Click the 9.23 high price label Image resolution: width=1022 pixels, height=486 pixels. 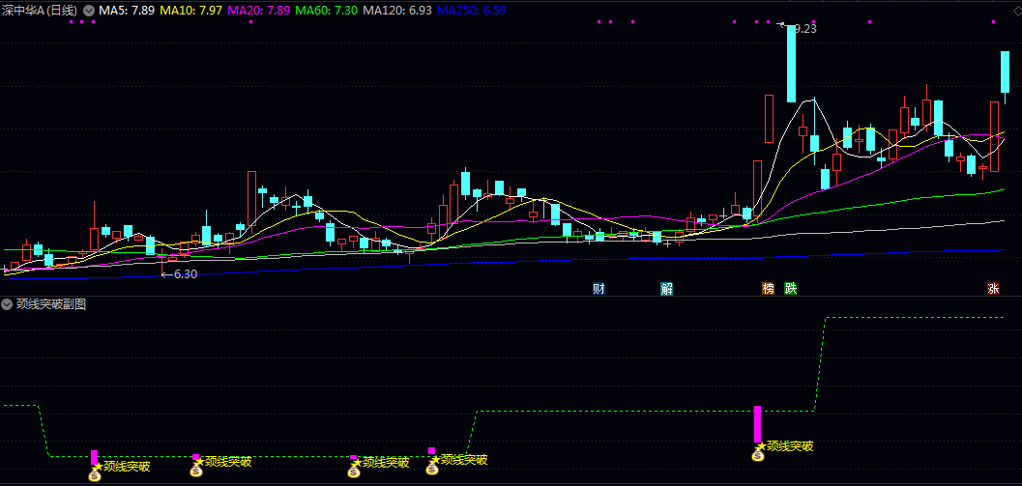pos(804,29)
